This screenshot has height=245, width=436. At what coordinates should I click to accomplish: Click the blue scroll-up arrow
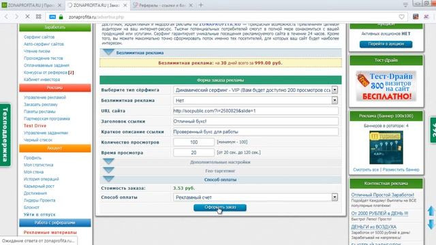tap(431, 212)
